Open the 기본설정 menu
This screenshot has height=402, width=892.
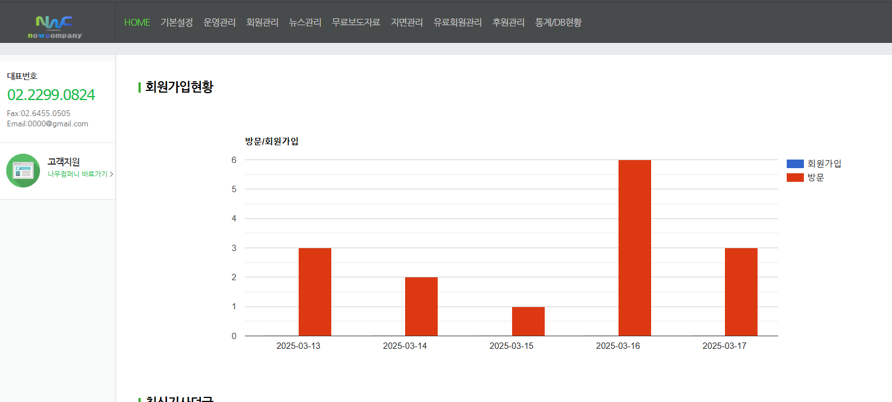point(177,22)
